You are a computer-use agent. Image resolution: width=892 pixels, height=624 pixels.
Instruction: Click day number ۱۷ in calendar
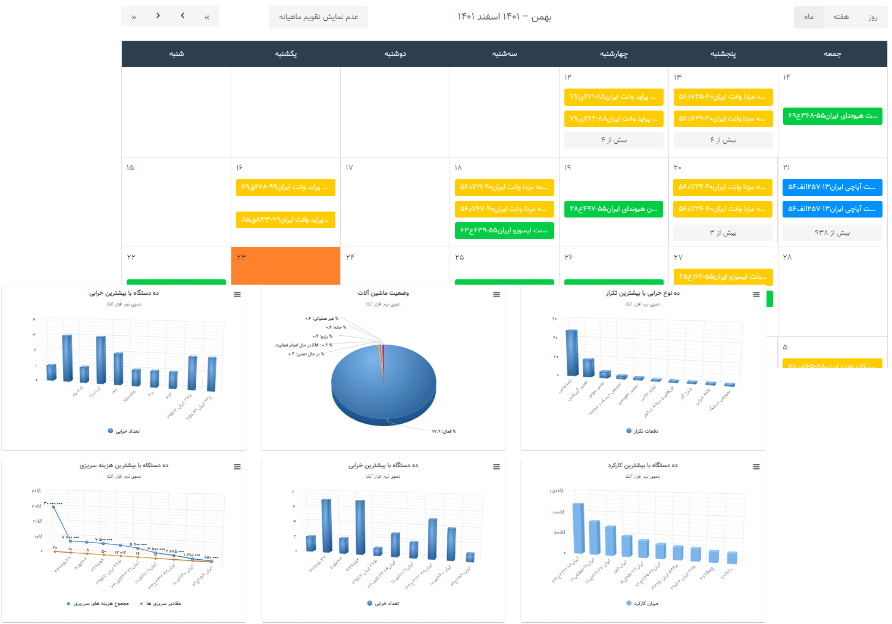click(x=349, y=168)
